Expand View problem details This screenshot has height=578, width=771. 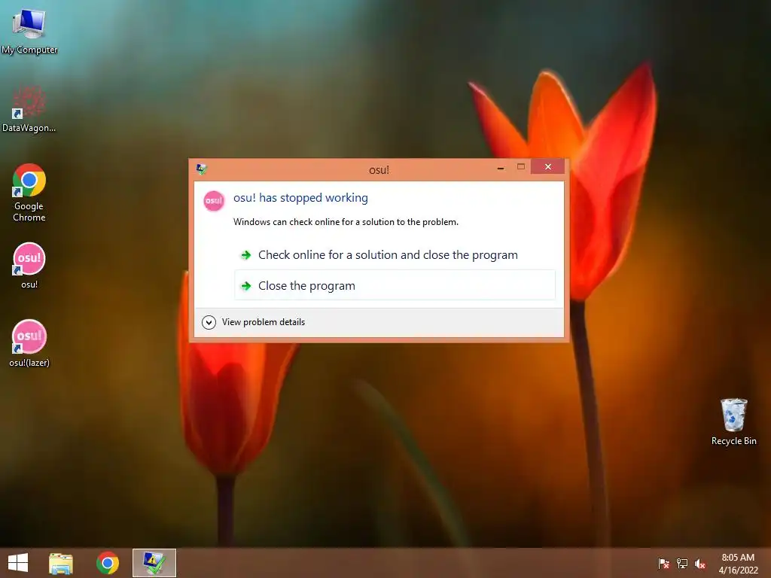click(x=209, y=322)
